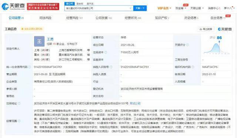Select the 查老板 search tab

pyautogui.click(x=80, y=4)
